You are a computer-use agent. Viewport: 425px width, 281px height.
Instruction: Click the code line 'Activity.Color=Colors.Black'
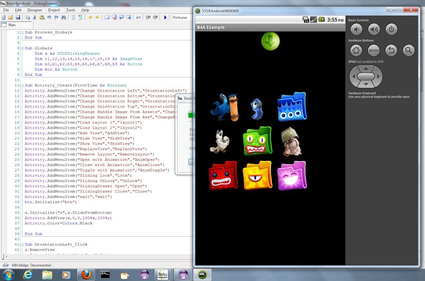pos(59,223)
